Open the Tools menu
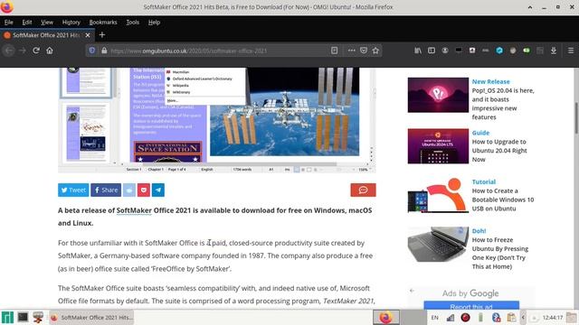 133,22
